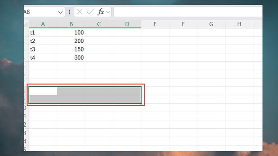Click the cell with value 300
278x156 pixels.
[x=71, y=57]
